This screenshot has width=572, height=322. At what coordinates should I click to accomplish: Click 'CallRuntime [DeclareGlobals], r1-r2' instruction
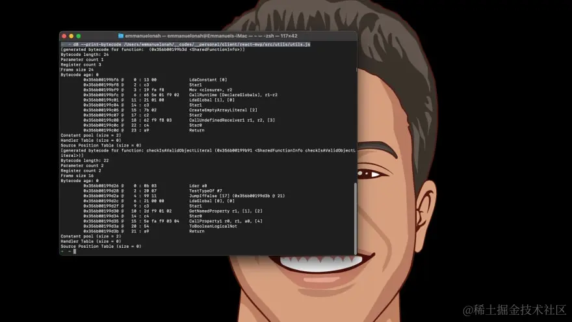click(x=233, y=95)
